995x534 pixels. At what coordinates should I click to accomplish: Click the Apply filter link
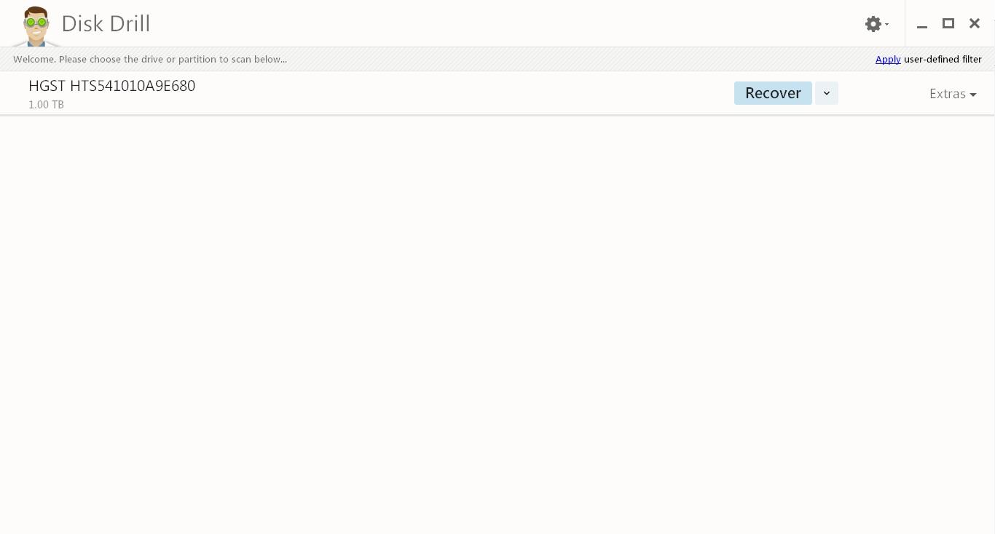click(x=888, y=60)
